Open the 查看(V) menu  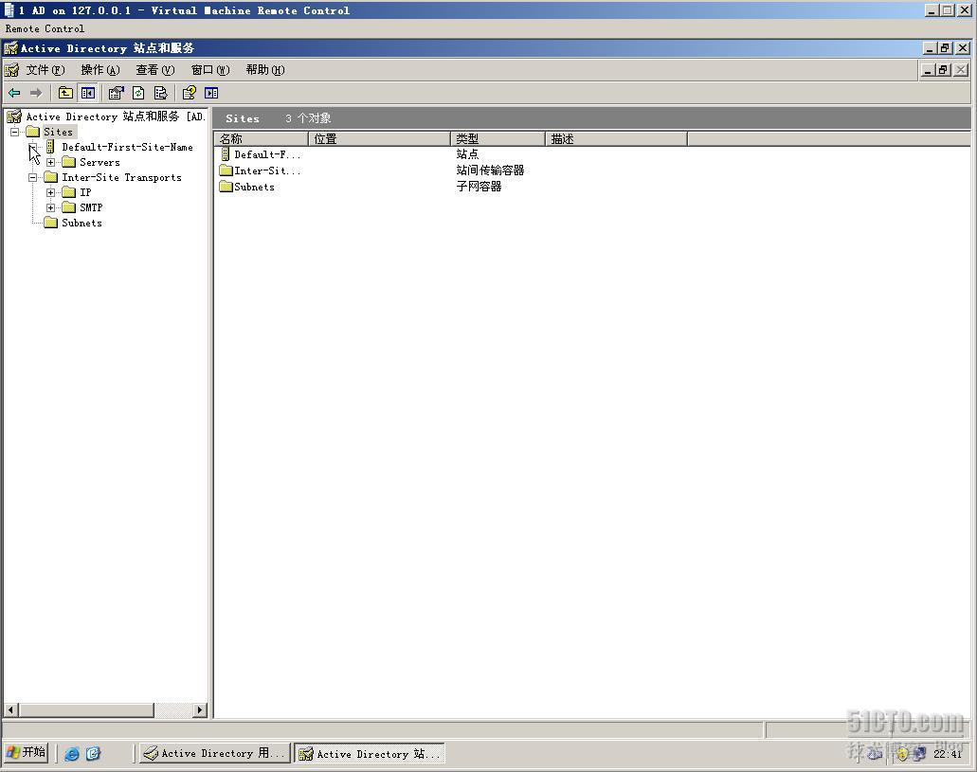coord(155,70)
